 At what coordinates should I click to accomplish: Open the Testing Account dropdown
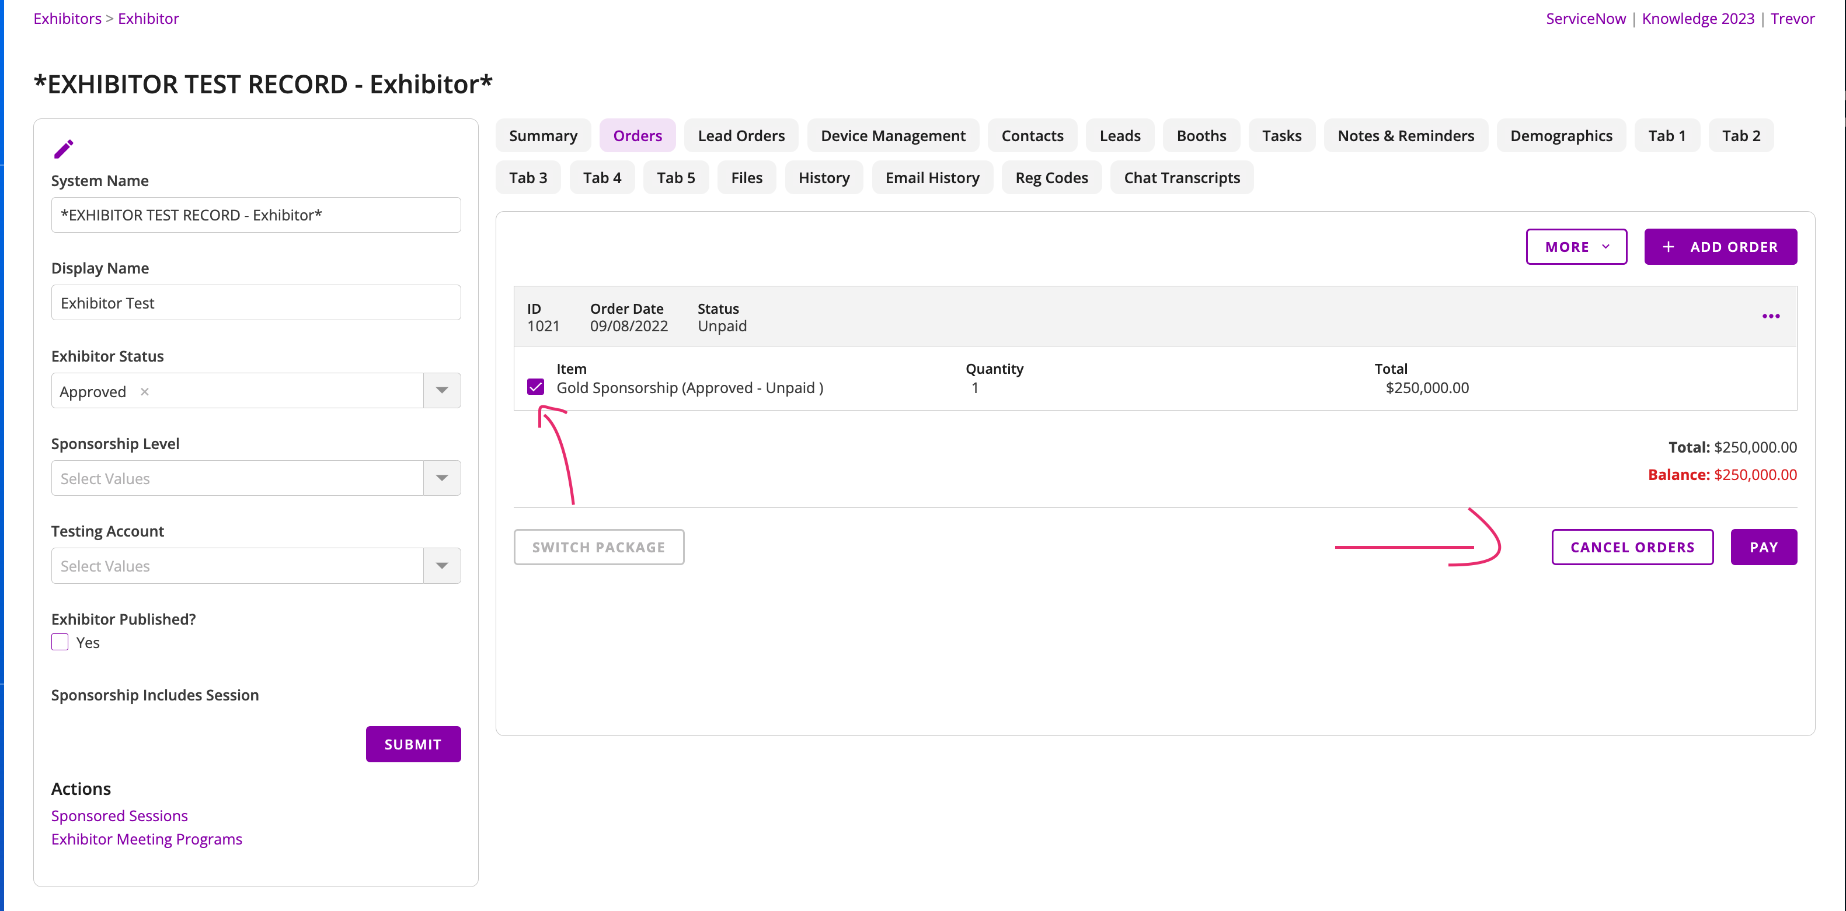[x=441, y=566]
